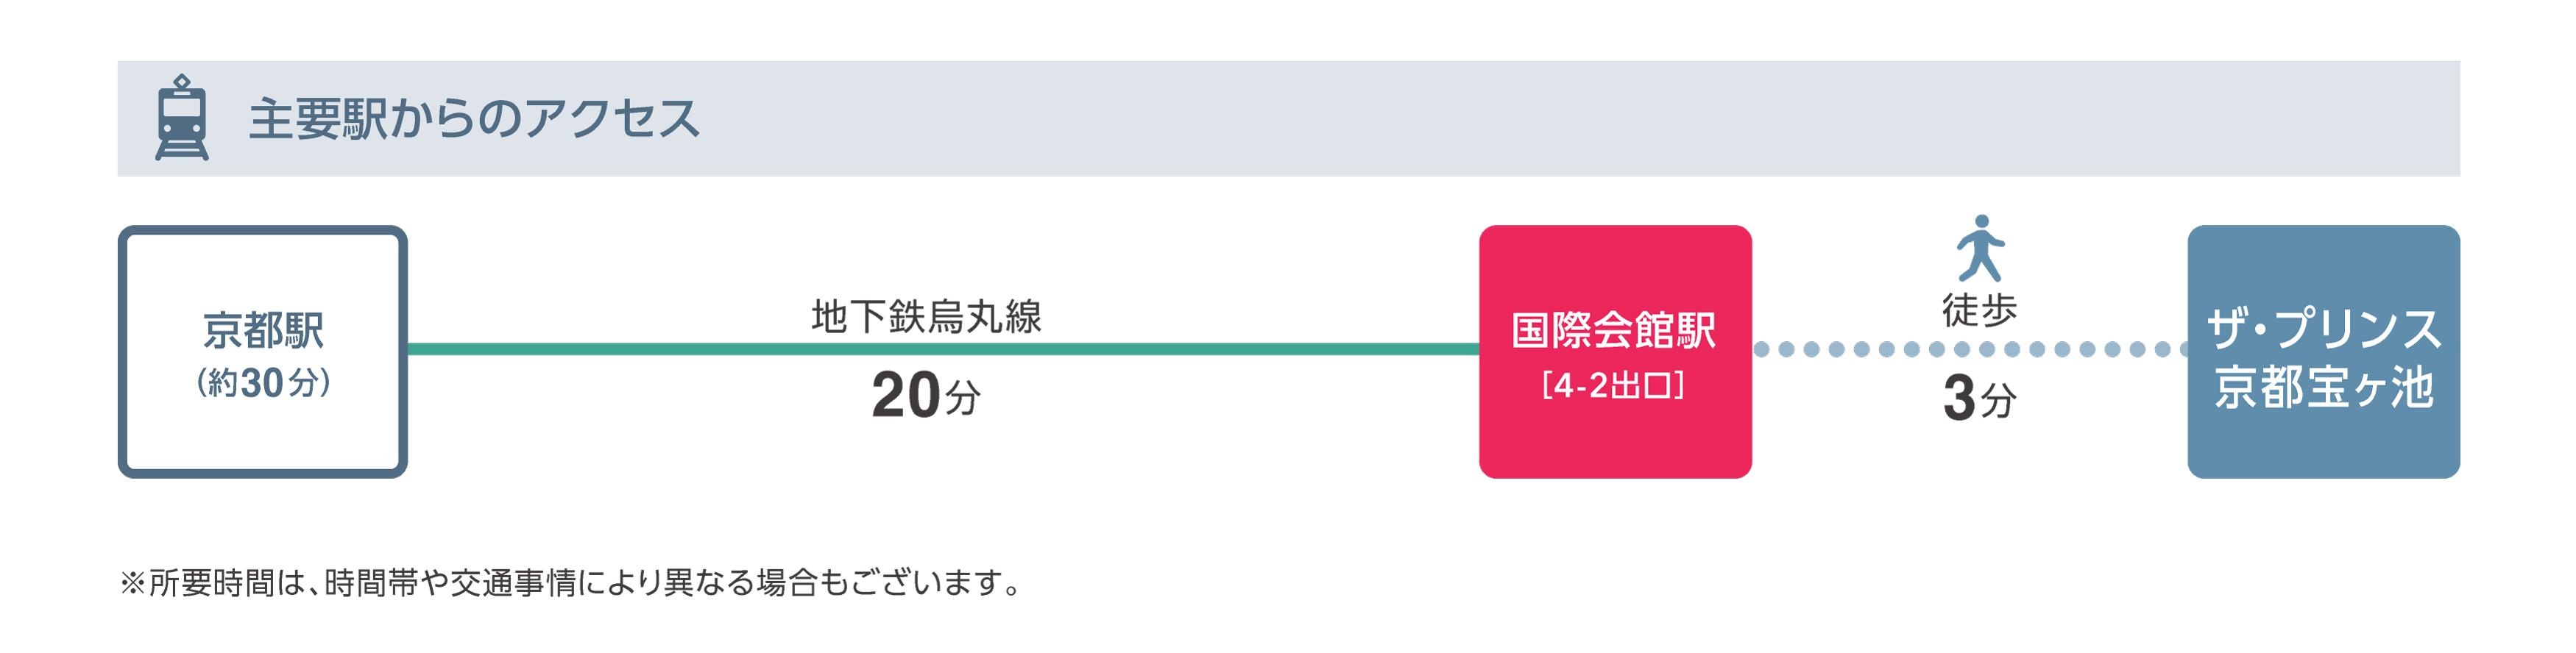Click the 20分 travel time
Image resolution: width=2576 pixels, height=653 pixels.
pos(926,396)
